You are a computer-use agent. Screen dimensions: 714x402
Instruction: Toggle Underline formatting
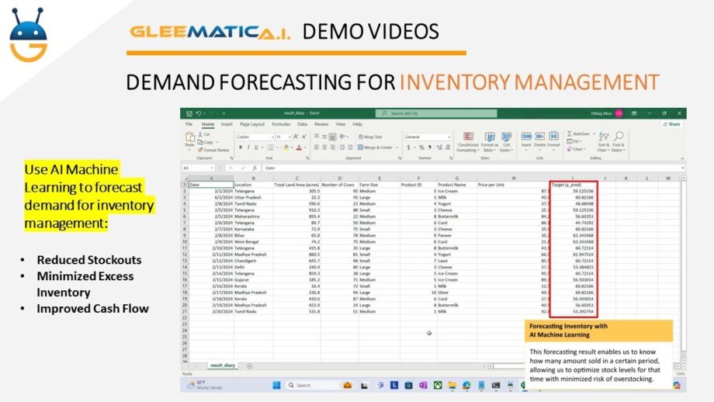point(256,147)
